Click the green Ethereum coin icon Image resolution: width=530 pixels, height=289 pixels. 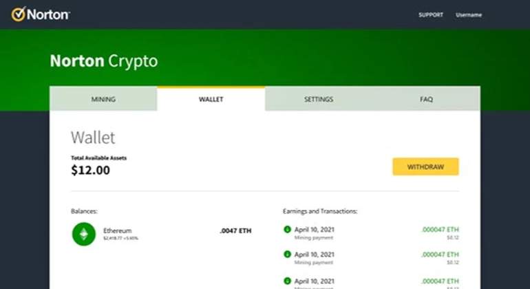84,234
